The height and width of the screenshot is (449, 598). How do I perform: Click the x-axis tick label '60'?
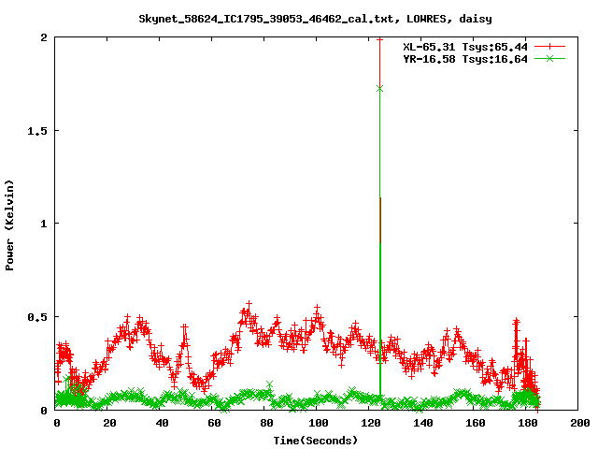[x=214, y=423]
